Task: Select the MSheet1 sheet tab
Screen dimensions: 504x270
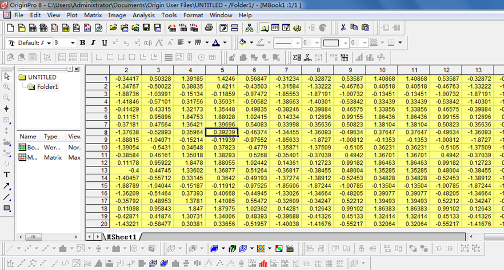Action: 122,237
